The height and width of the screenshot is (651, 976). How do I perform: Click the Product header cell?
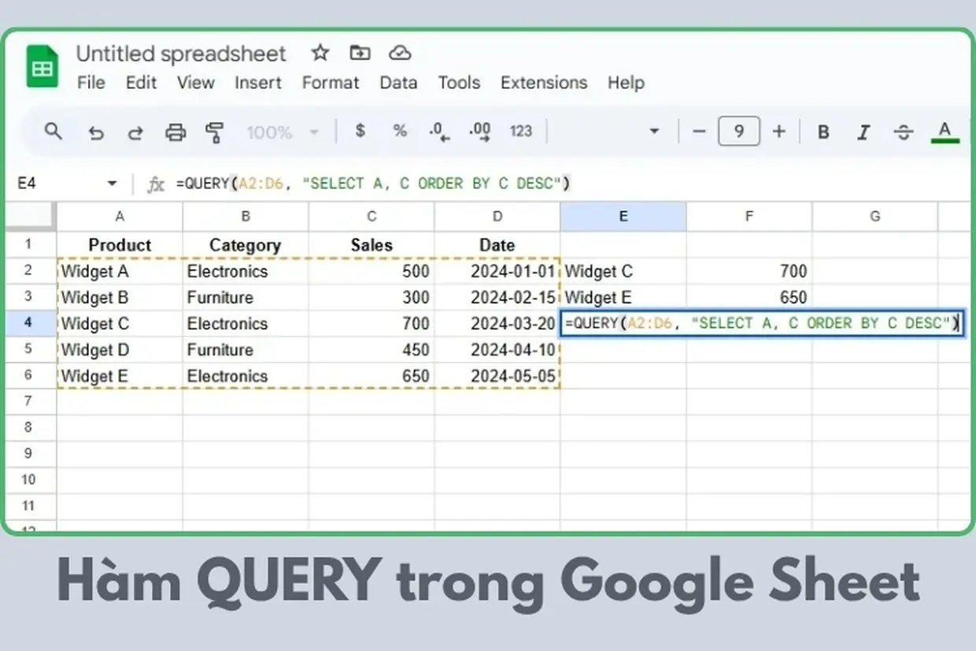(x=120, y=245)
